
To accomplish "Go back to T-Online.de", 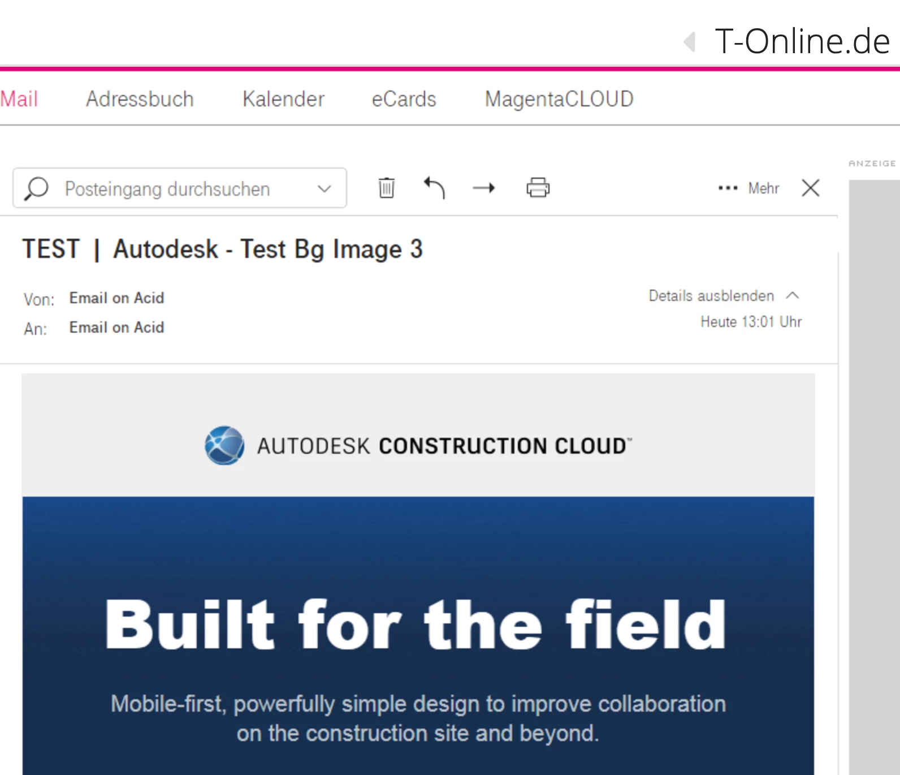I will click(x=802, y=41).
